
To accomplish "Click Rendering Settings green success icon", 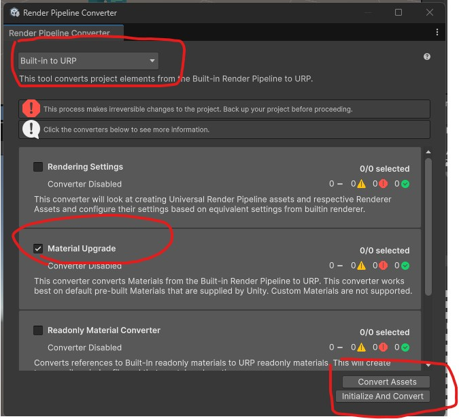I will pyautogui.click(x=405, y=184).
